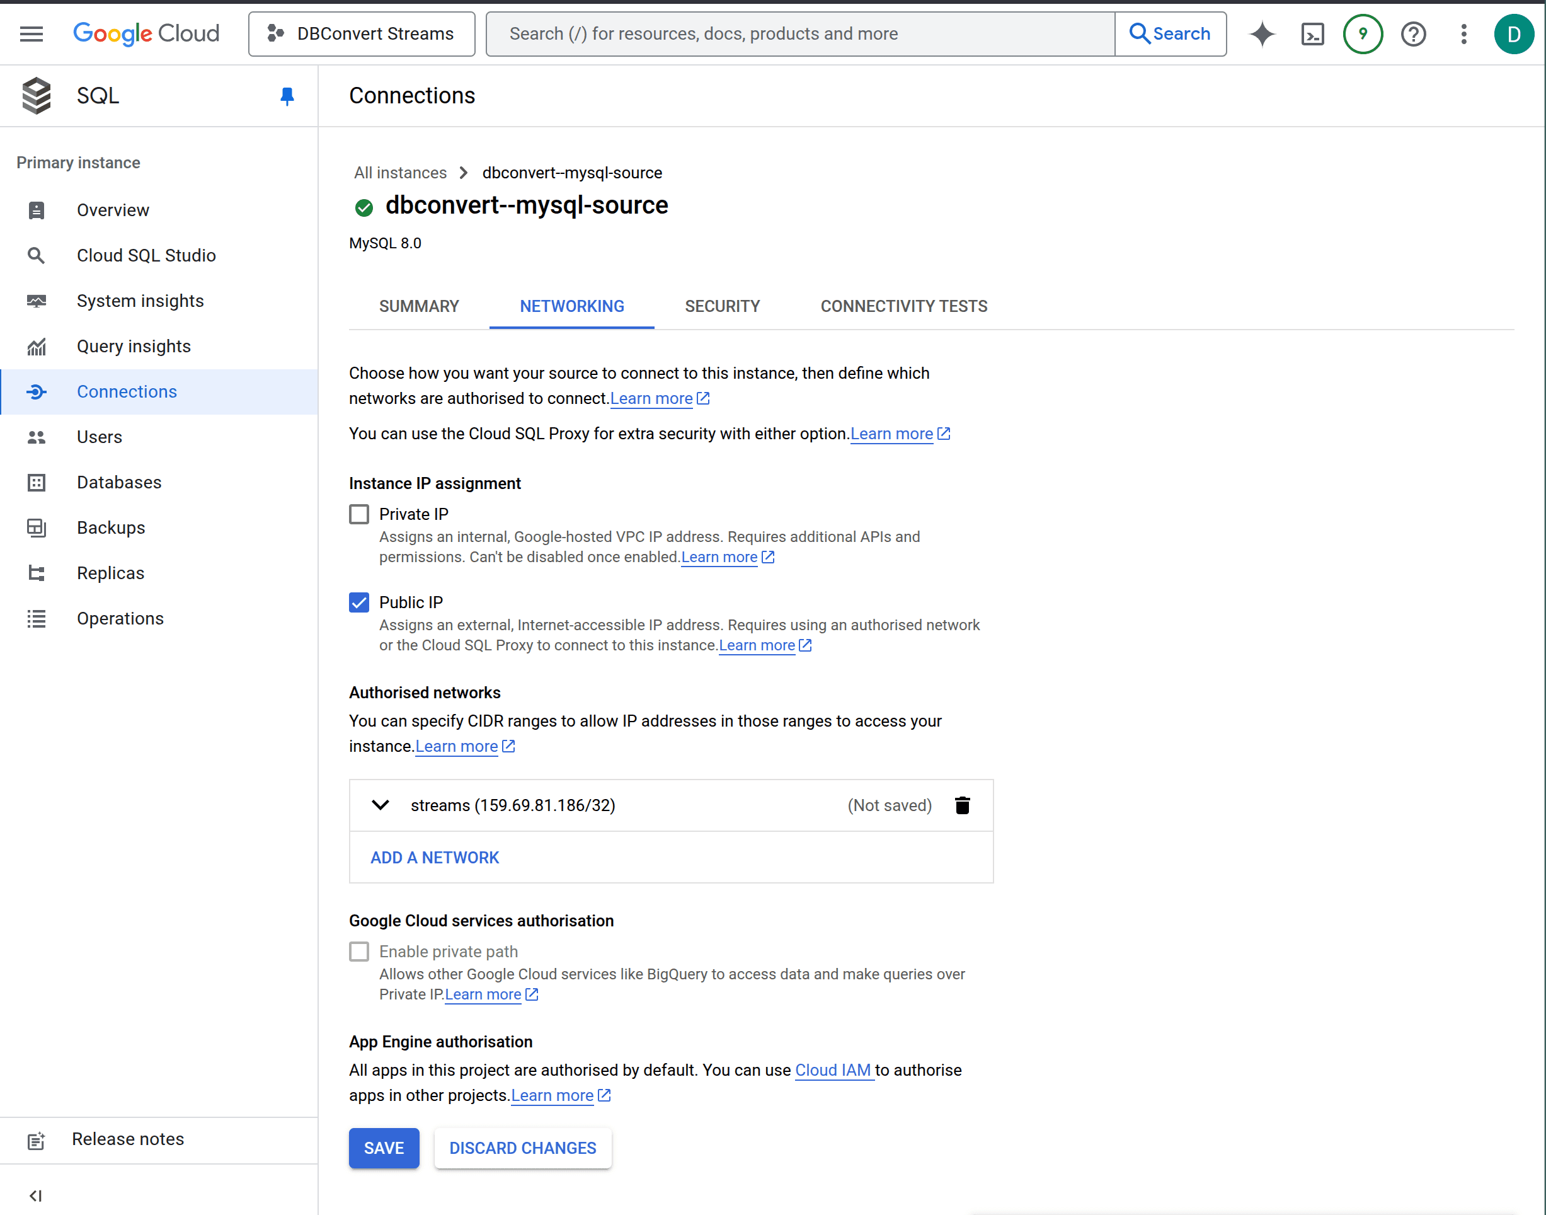Delete the streams network with trash icon
The height and width of the screenshot is (1215, 1546).
tap(962, 805)
